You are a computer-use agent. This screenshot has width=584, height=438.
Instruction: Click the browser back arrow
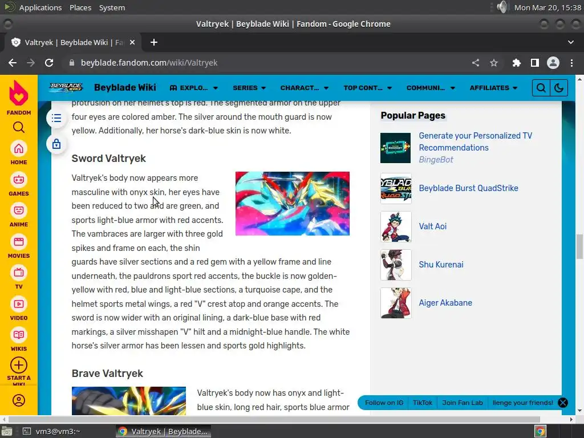(x=13, y=63)
